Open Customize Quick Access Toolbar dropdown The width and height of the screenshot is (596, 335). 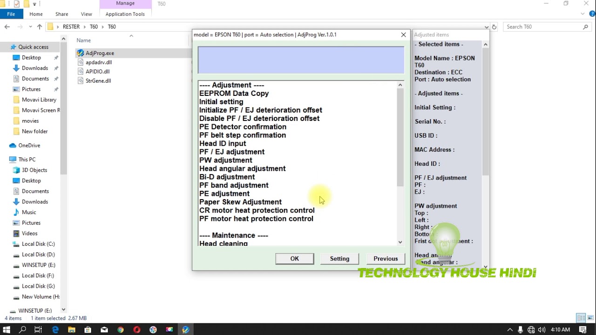34,4
